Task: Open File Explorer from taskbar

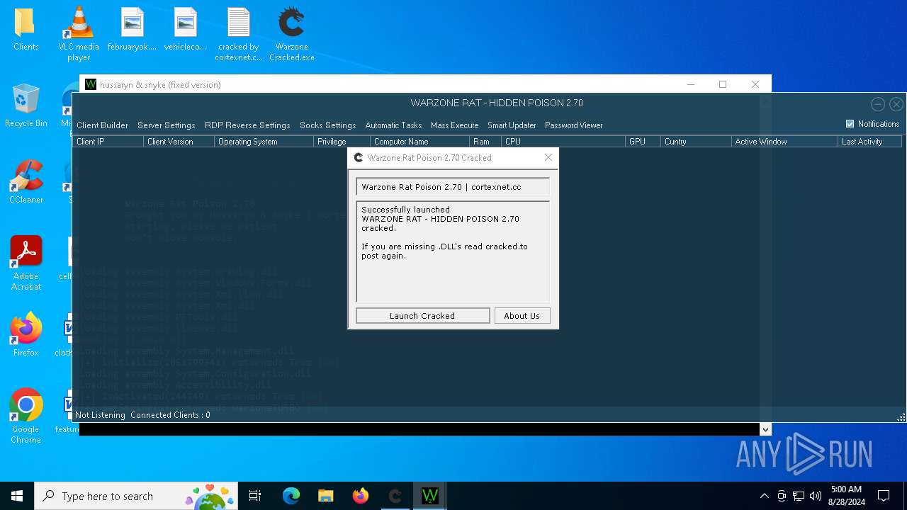Action: coord(325,496)
